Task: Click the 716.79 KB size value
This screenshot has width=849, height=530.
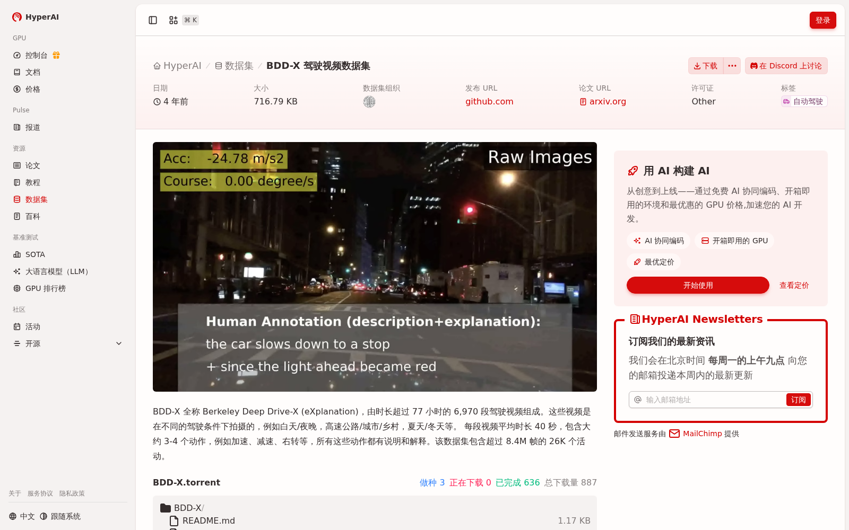Action: 275,101
